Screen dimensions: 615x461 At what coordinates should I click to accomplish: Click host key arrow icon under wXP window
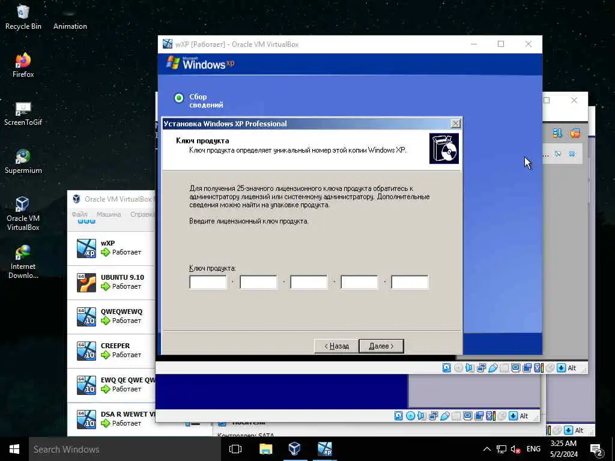tap(562, 368)
